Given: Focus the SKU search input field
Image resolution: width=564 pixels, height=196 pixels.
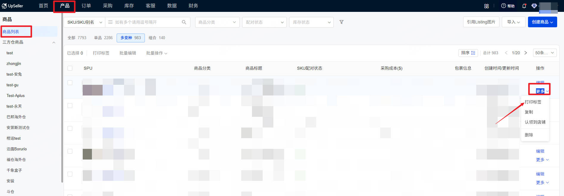Looking at the screenshot, I should 147,22.
